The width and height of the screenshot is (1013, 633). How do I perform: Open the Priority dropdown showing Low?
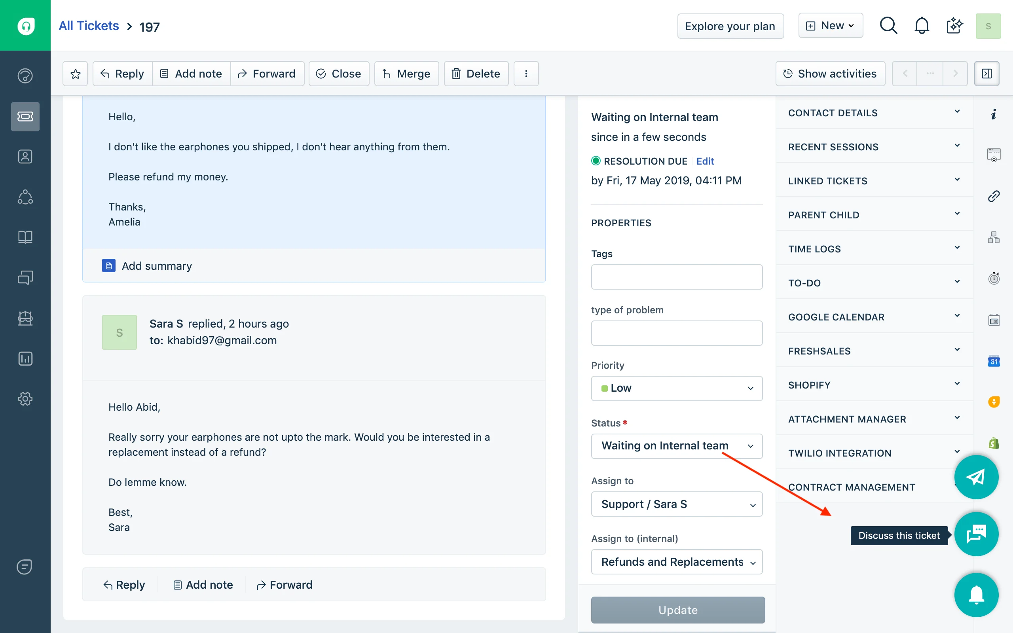pyautogui.click(x=676, y=388)
